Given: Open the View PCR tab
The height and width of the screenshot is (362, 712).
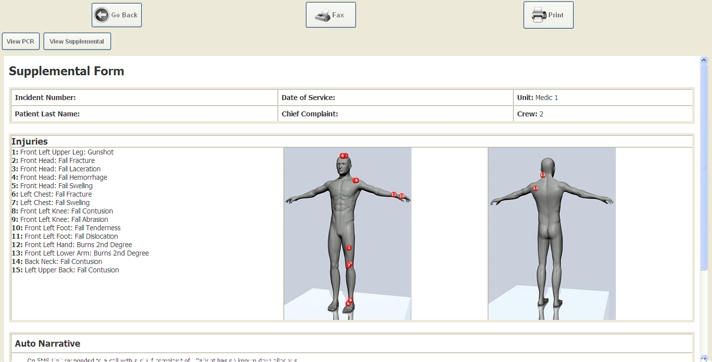Looking at the screenshot, I should tap(20, 42).
